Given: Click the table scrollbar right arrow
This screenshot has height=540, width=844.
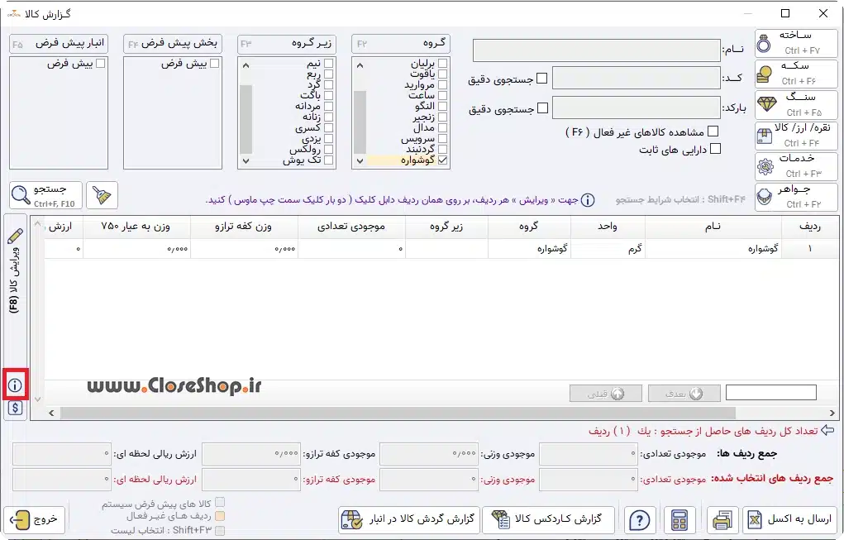Looking at the screenshot, I should (x=832, y=413).
